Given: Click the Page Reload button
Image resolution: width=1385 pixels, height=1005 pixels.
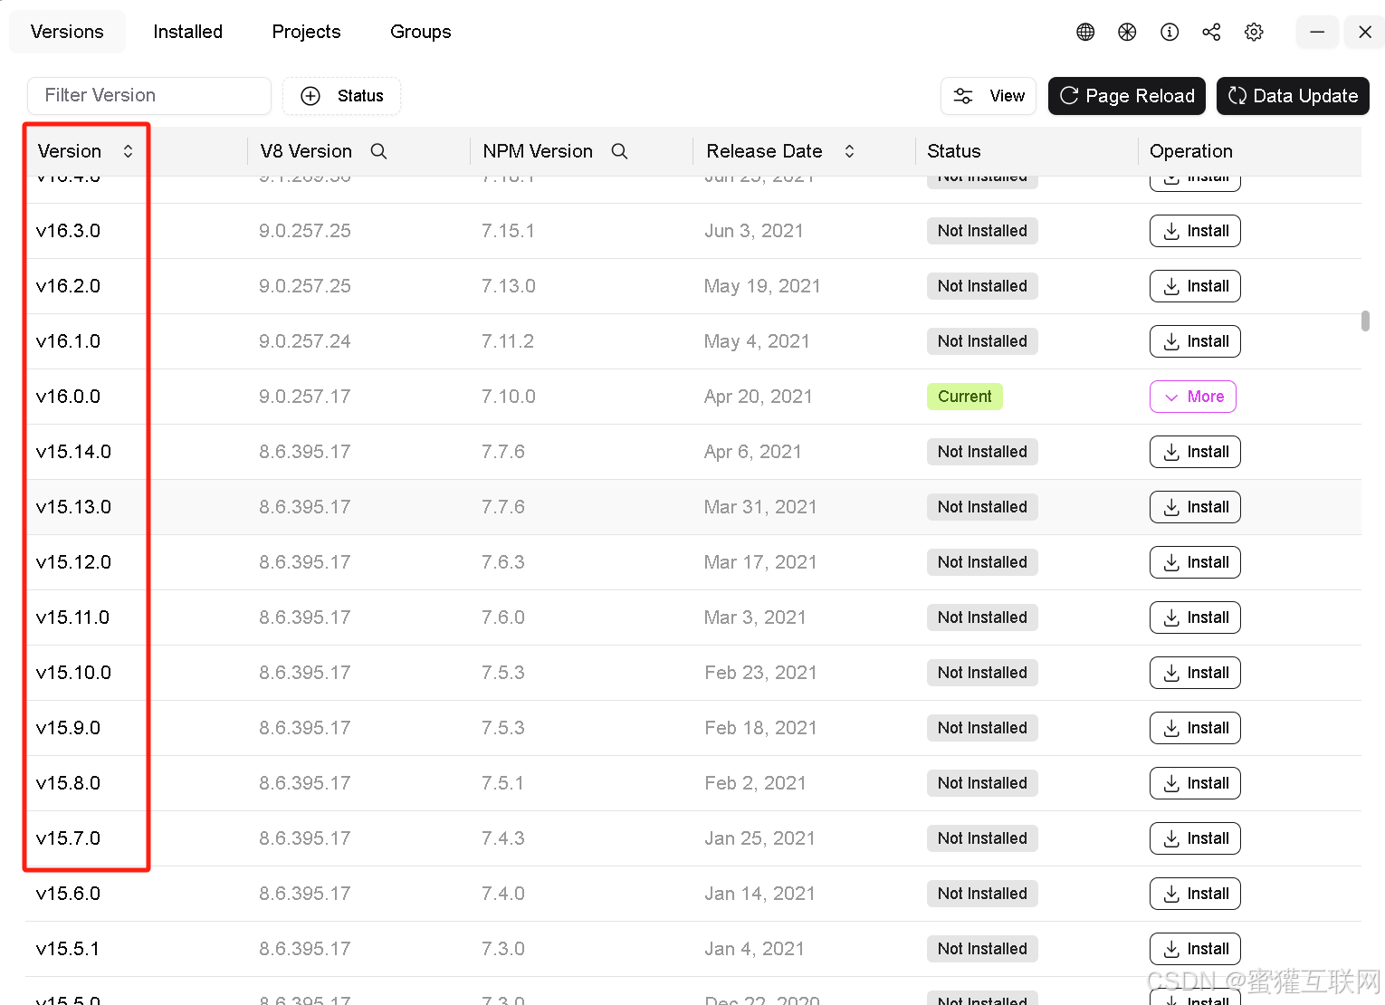Looking at the screenshot, I should point(1126,95).
